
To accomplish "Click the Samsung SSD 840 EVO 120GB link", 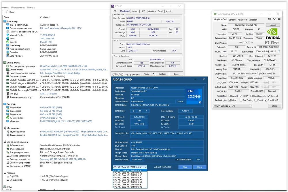I will click(63, 159).
